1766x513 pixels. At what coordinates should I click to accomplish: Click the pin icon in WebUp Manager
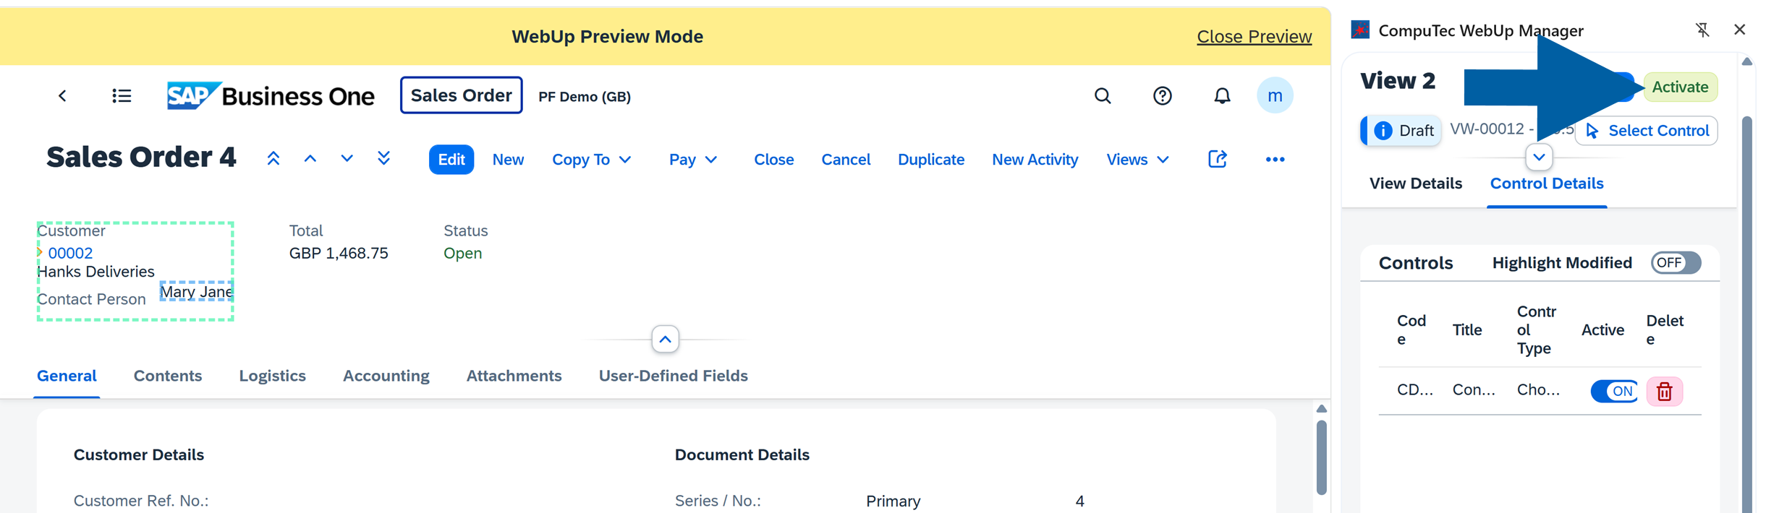click(1702, 30)
